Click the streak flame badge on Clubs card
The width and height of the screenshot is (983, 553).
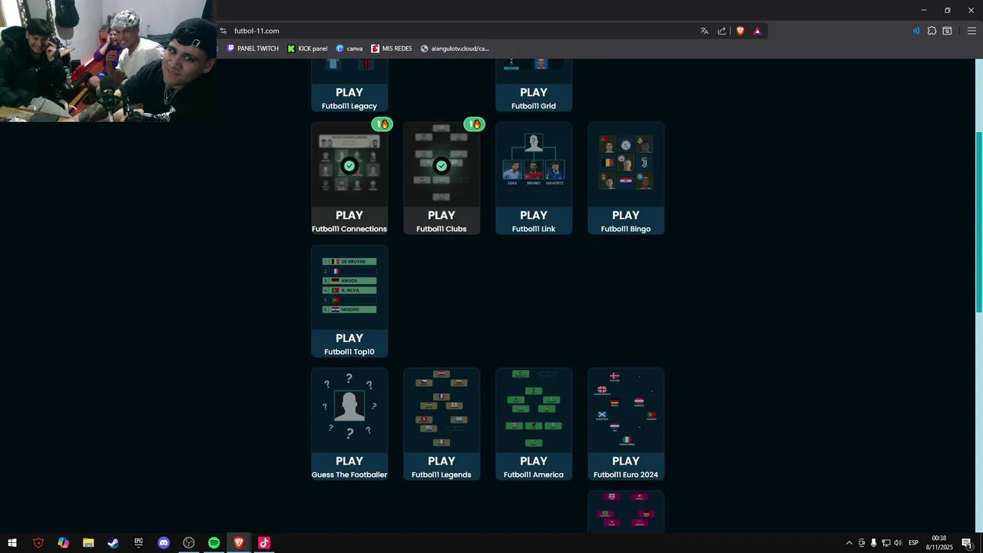[474, 124]
